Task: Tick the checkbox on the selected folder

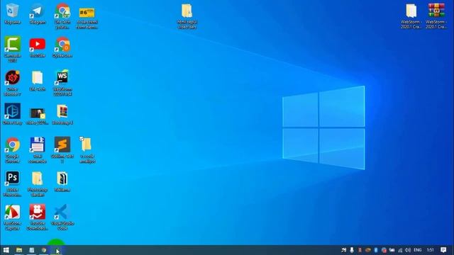Action: pyautogui.click(x=82, y=139)
